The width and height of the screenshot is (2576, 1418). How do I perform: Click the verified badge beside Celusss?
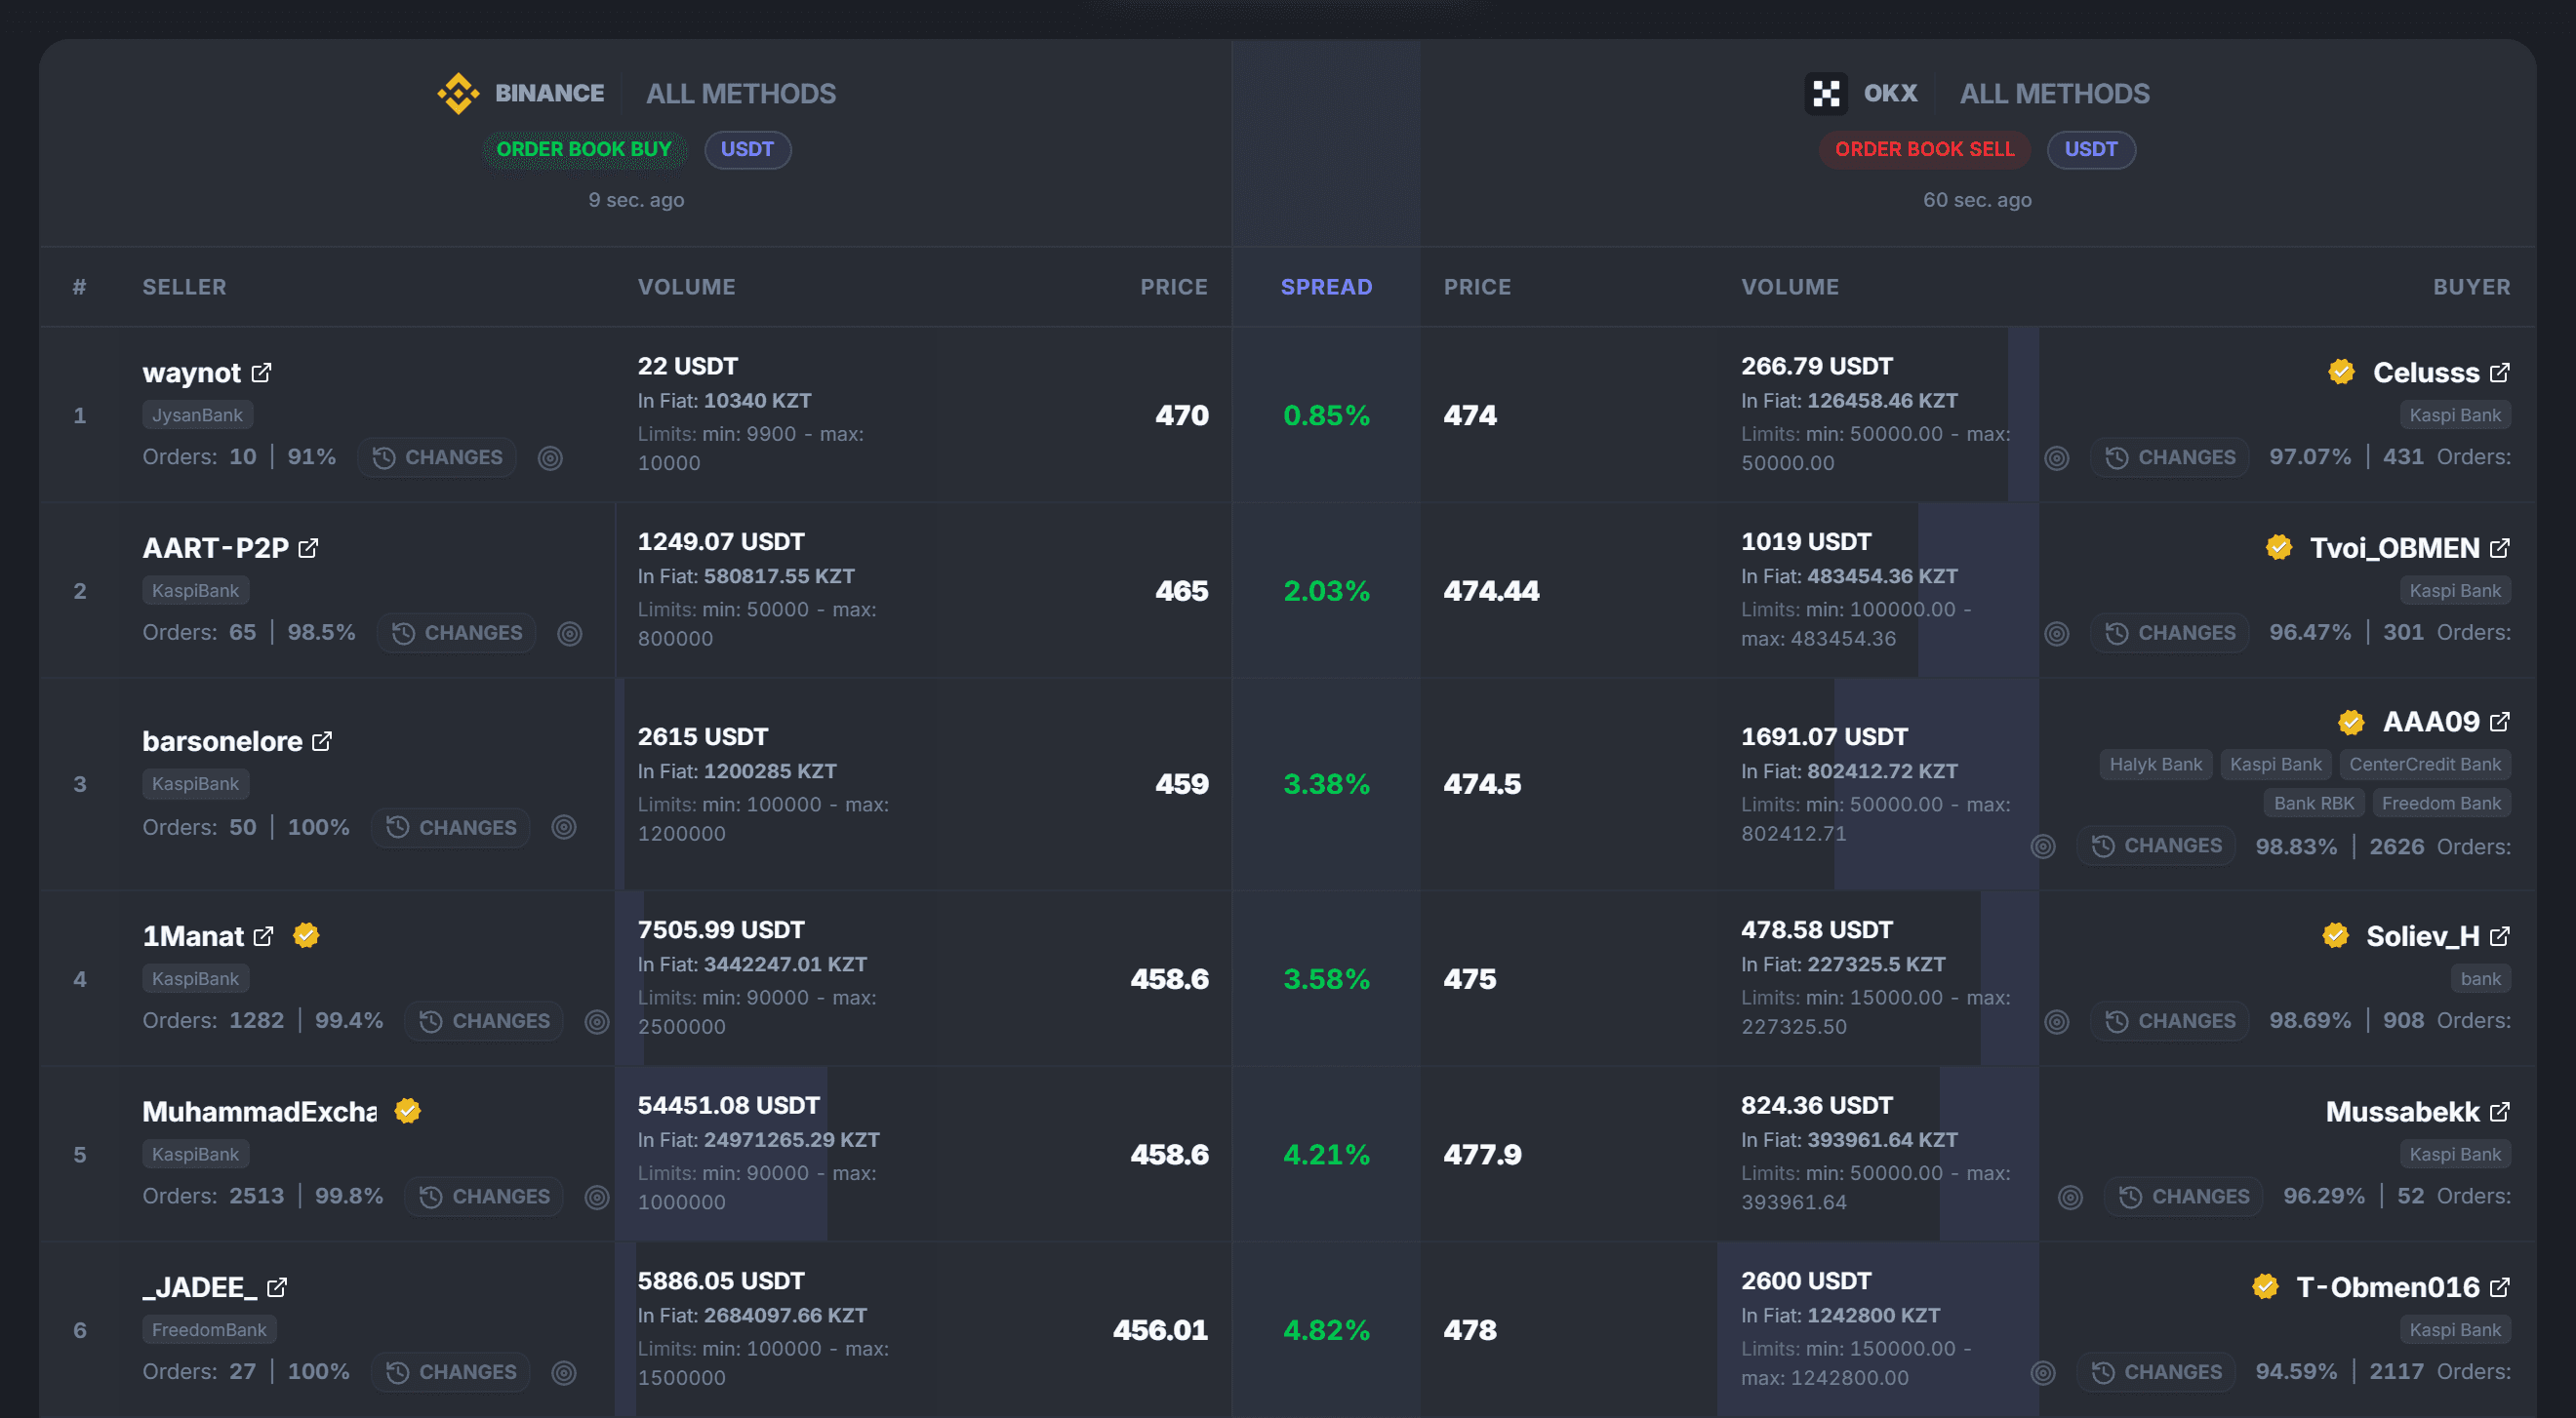2341,372
